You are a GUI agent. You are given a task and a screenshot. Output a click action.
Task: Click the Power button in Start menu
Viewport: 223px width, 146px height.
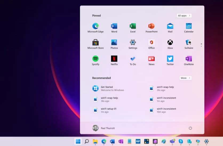click(x=190, y=128)
